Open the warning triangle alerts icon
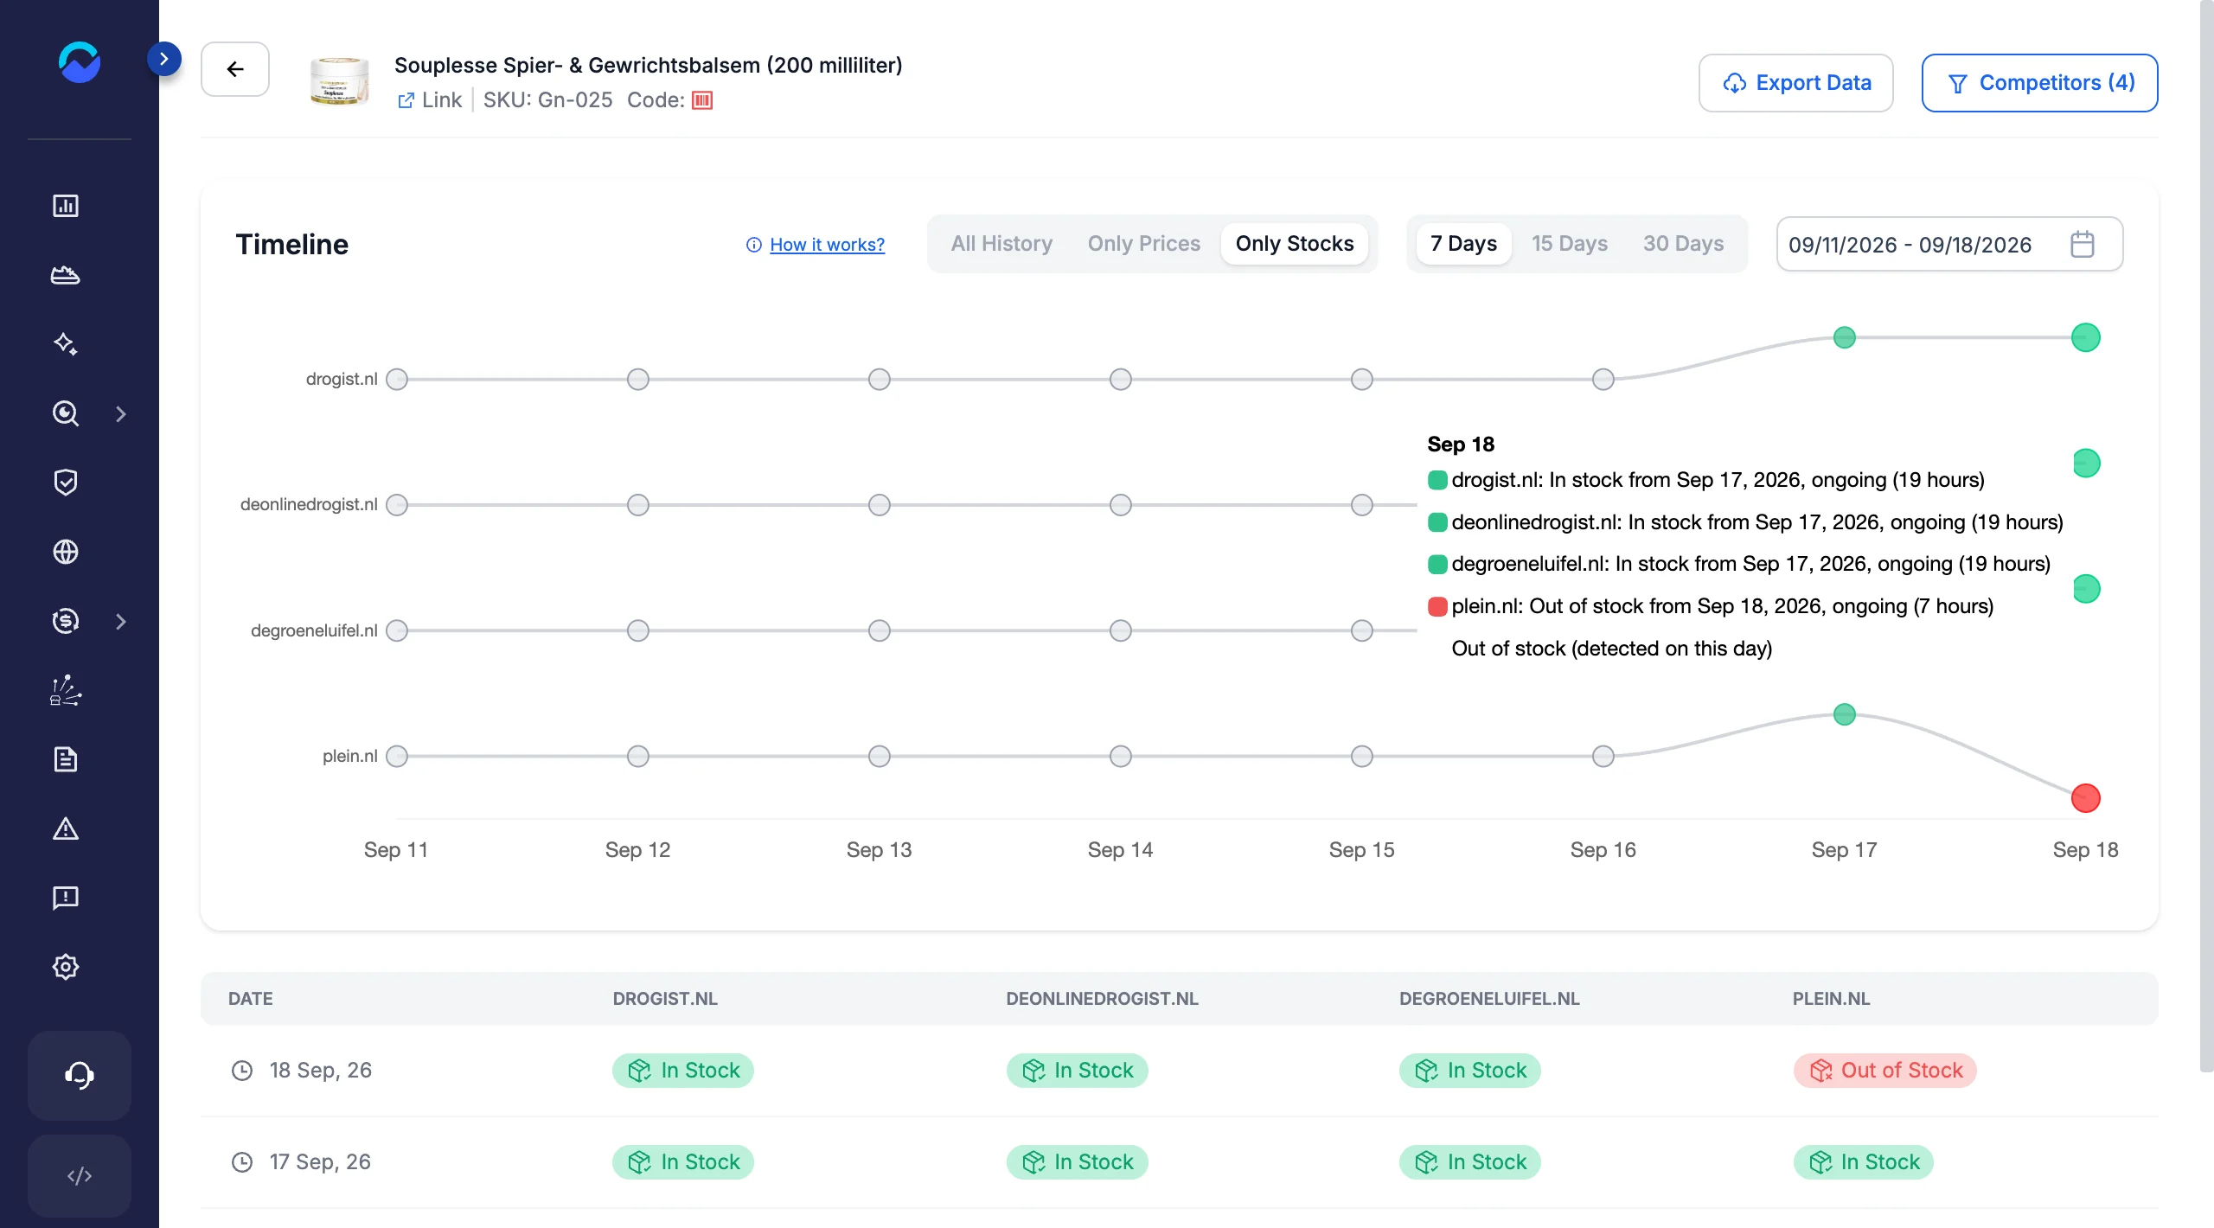This screenshot has width=2214, height=1228. pos(66,828)
